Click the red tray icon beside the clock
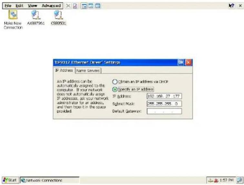Image resolution: width=244 pixels, height=185 pixels. click(216, 180)
